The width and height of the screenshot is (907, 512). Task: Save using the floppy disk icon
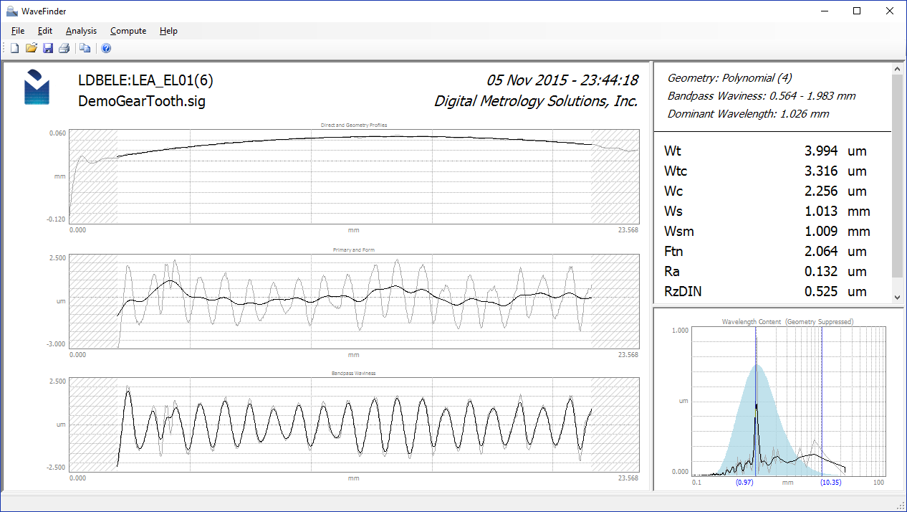click(x=48, y=48)
